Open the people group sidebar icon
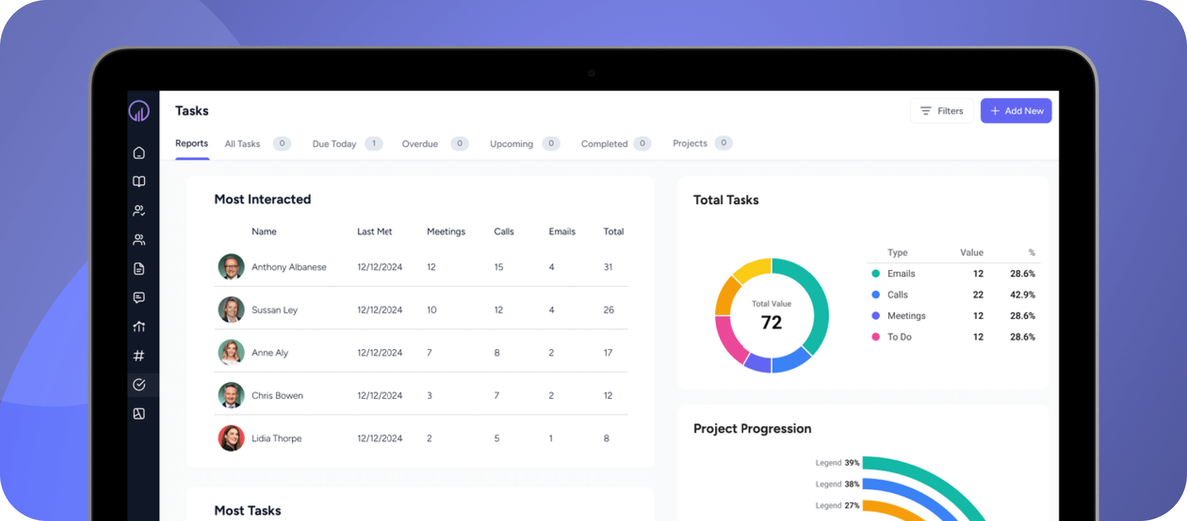 (139, 240)
